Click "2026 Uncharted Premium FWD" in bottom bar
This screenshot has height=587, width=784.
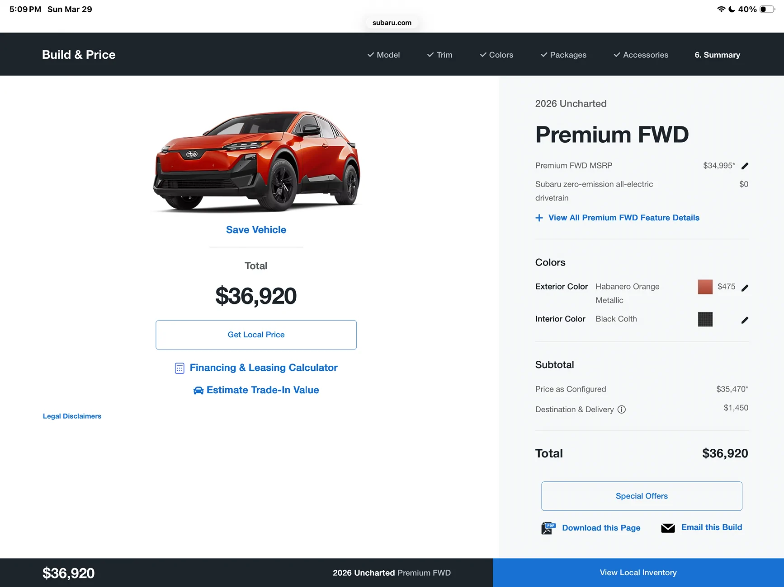coord(392,573)
